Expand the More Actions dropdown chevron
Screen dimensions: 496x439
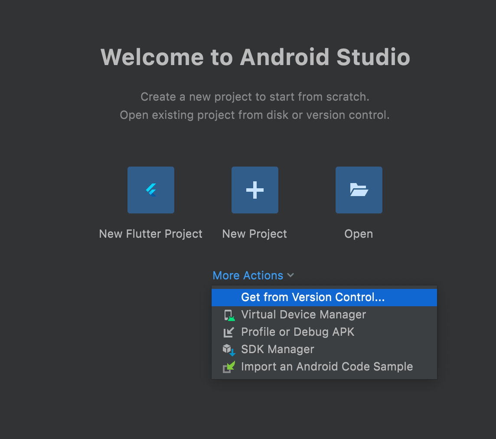click(290, 275)
